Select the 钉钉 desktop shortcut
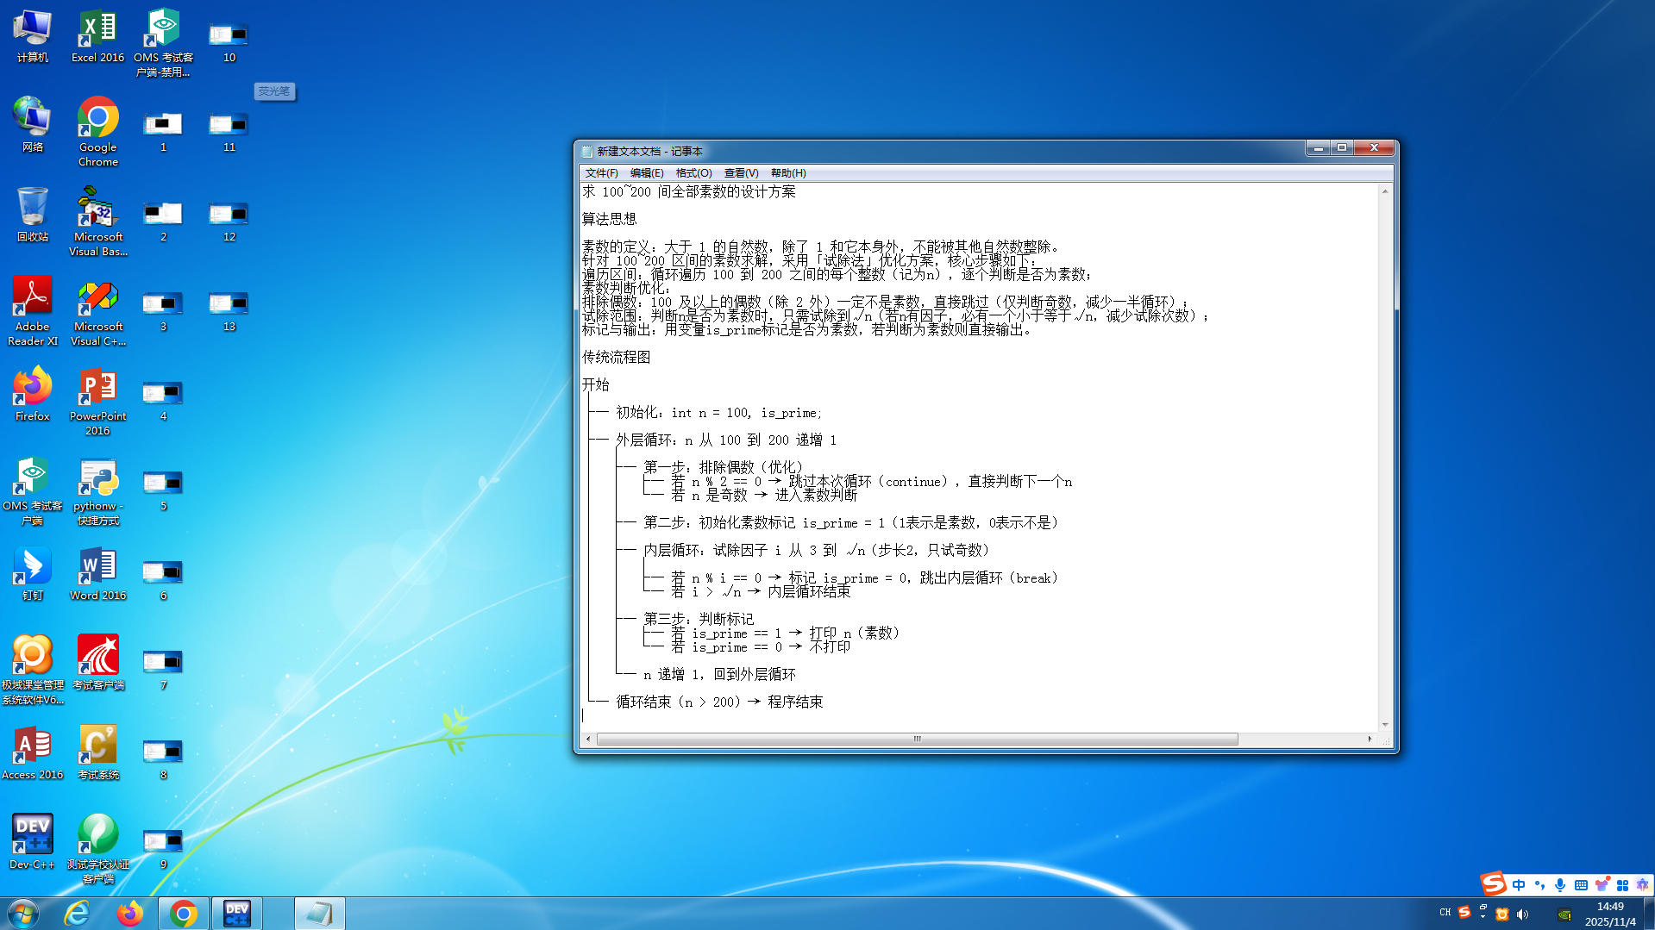Viewport: 1655px width, 930px height. coord(33,574)
